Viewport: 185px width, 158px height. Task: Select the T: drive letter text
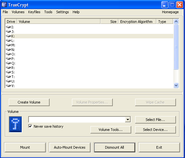click(x=13, y=77)
